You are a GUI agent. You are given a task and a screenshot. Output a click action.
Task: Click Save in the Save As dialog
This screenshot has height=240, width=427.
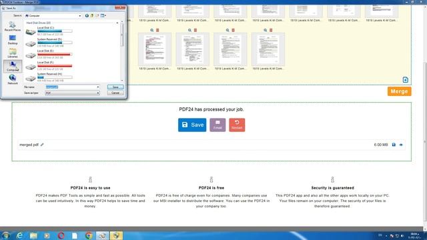pos(115,87)
